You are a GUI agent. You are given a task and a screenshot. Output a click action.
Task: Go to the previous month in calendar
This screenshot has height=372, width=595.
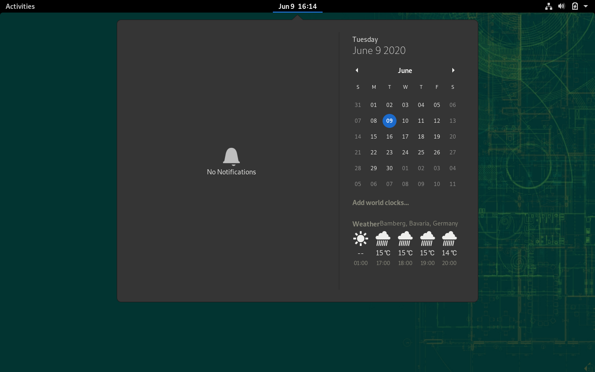357,70
